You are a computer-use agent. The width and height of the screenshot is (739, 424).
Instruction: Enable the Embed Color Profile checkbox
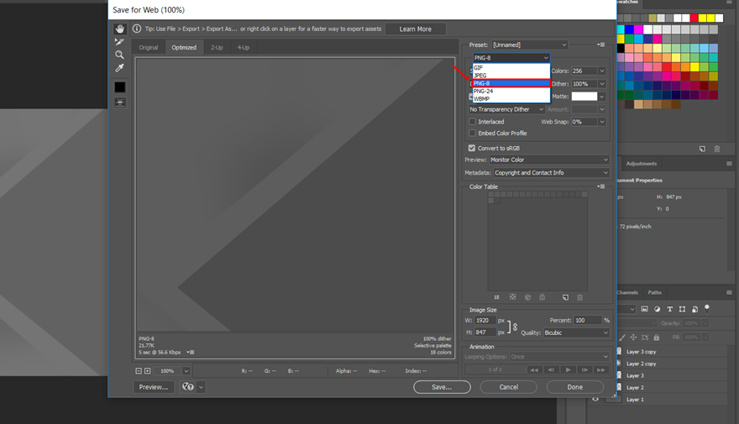click(472, 133)
